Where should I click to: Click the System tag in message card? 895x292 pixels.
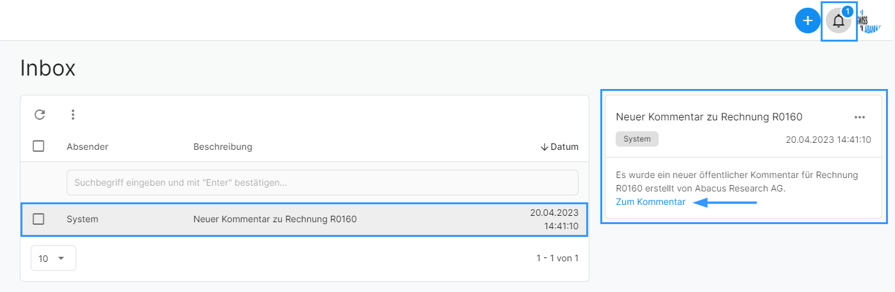click(637, 138)
